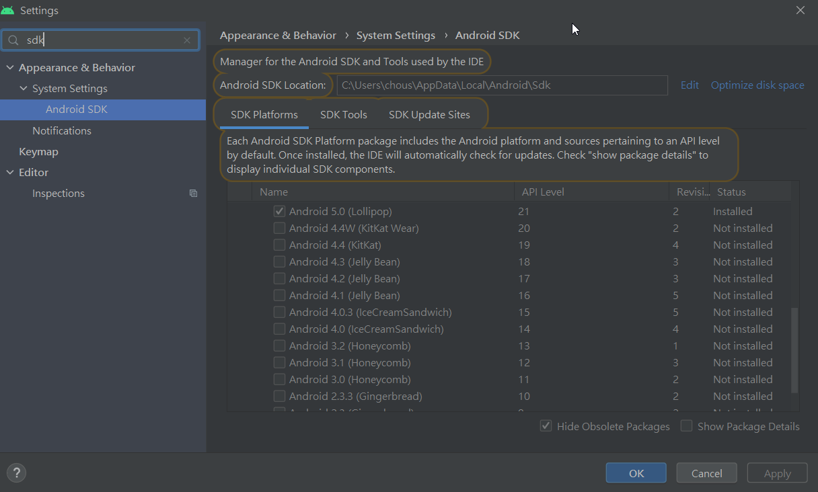Click the SDK list vertical scrollbar

[x=794, y=350]
